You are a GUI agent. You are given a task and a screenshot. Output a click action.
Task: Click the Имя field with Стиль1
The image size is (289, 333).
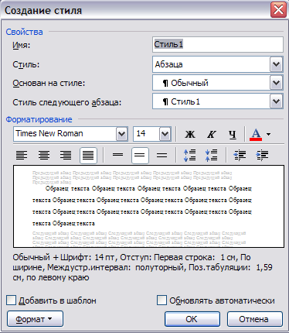click(x=218, y=45)
